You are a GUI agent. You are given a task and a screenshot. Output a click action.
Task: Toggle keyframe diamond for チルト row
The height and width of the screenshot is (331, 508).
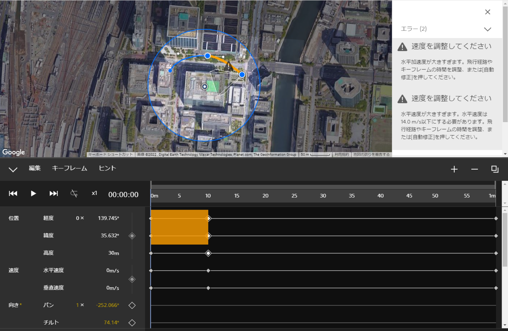132,323
